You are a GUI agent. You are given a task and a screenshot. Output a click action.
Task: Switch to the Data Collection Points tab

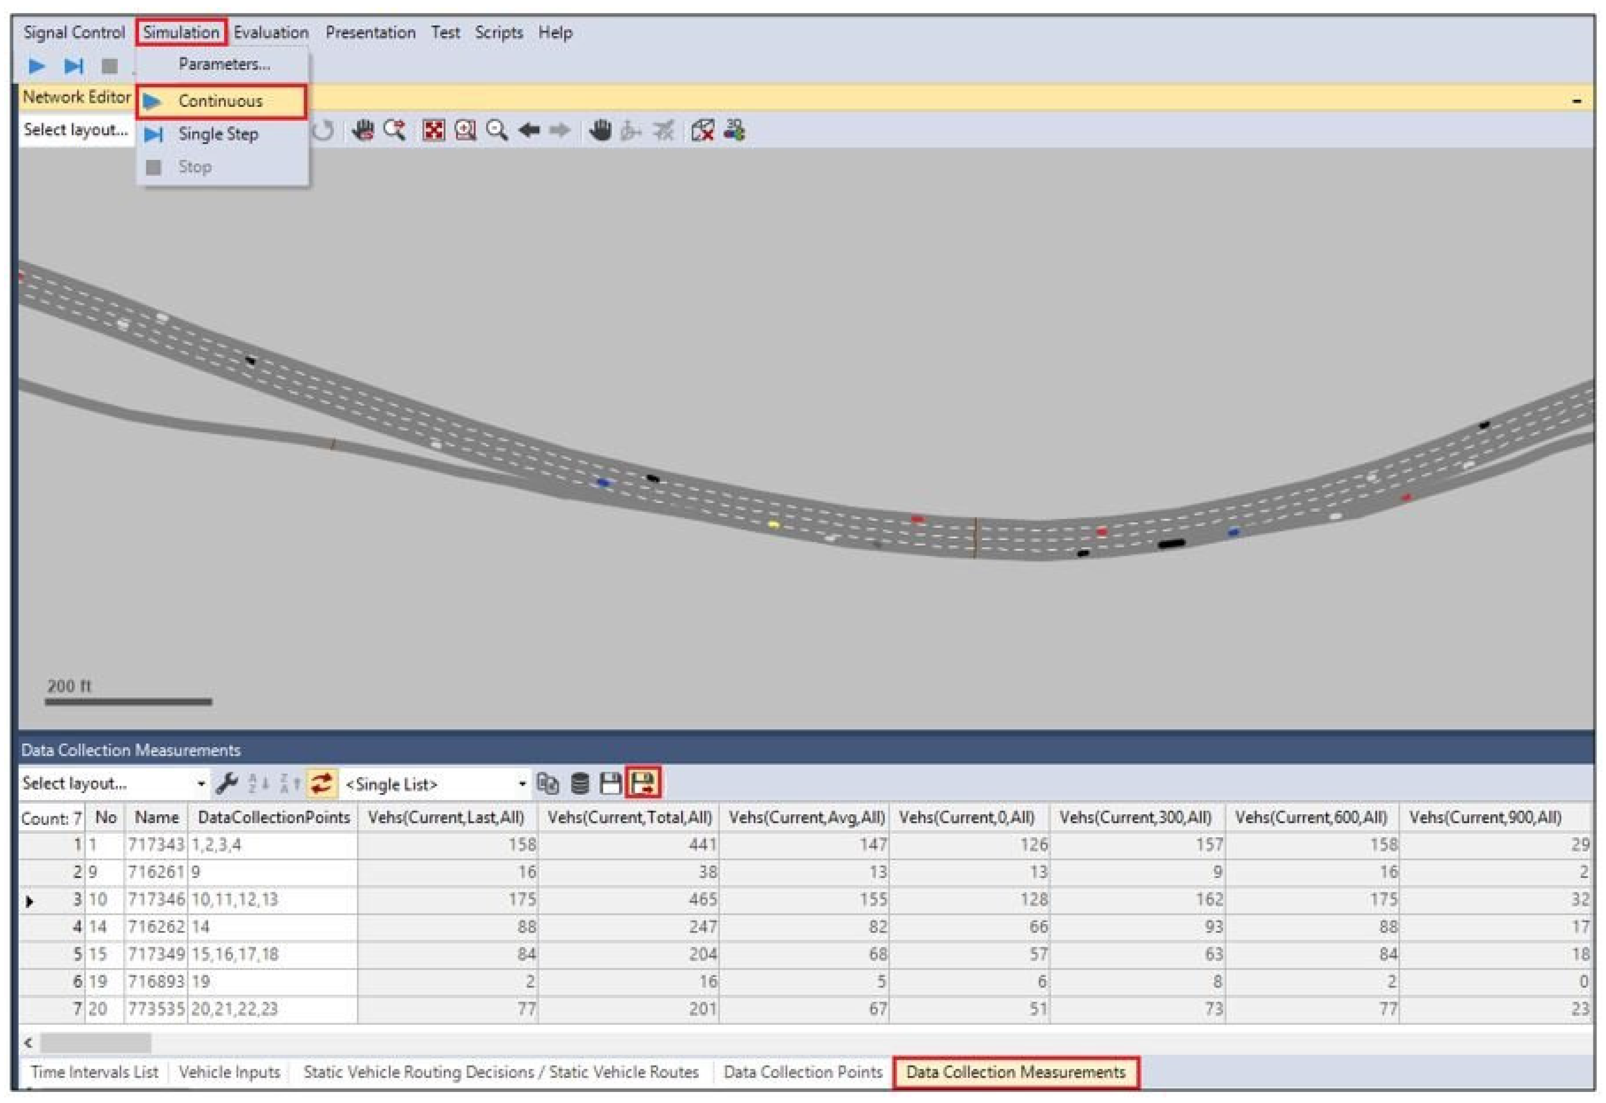802,1072
